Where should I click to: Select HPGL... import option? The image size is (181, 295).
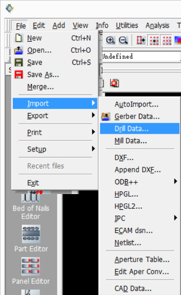click(x=139, y=194)
